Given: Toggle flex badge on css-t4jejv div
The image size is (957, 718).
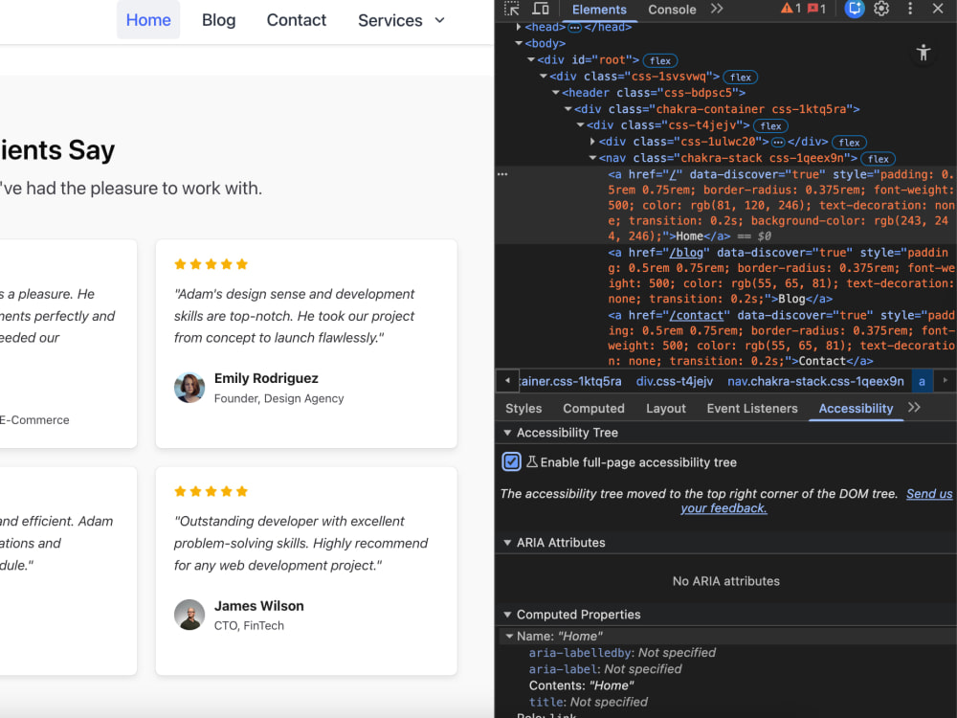Looking at the screenshot, I should 770,125.
